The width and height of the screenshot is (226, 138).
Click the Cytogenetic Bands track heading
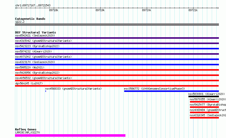30,19
